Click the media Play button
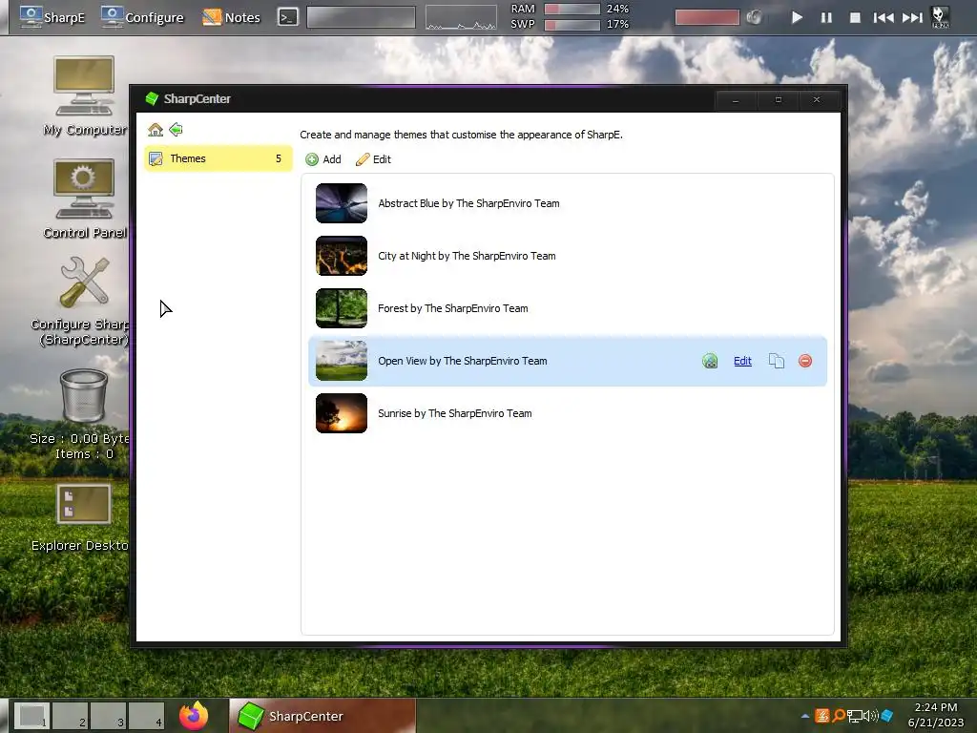 click(x=797, y=17)
